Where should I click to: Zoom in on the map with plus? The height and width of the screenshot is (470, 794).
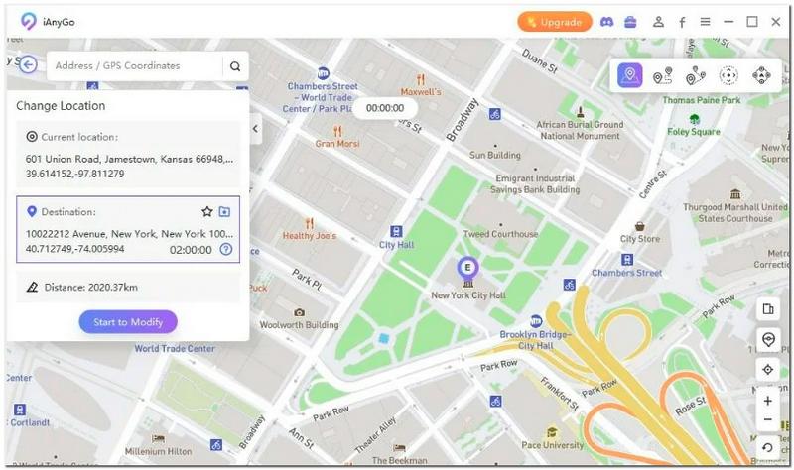pos(767,401)
